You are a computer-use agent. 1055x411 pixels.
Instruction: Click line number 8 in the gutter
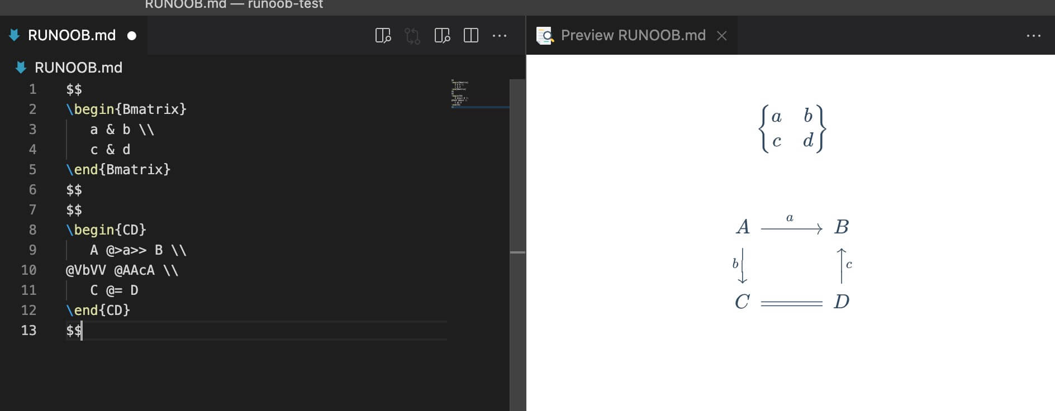tap(32, 230)
